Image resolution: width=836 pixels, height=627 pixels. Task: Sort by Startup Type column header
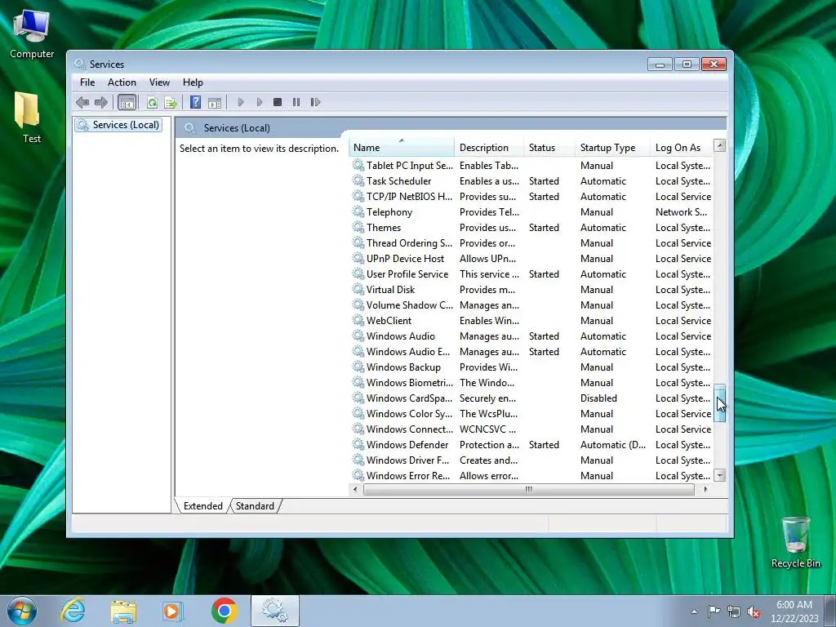[612, 148]
